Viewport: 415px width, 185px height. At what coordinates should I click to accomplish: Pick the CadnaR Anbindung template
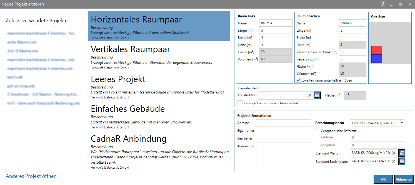click(x=159, y=151)
